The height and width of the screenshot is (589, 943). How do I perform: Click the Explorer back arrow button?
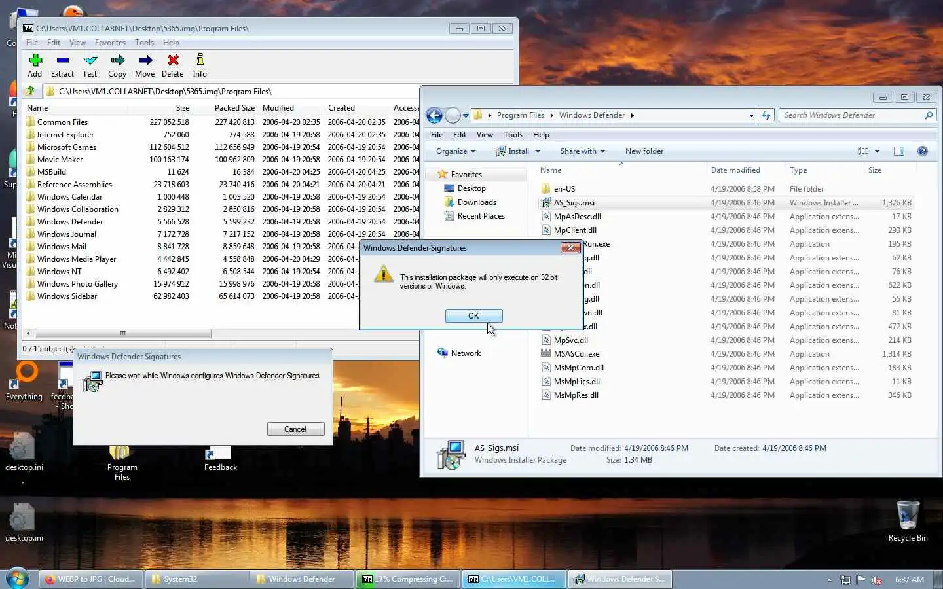coord(434,116)
